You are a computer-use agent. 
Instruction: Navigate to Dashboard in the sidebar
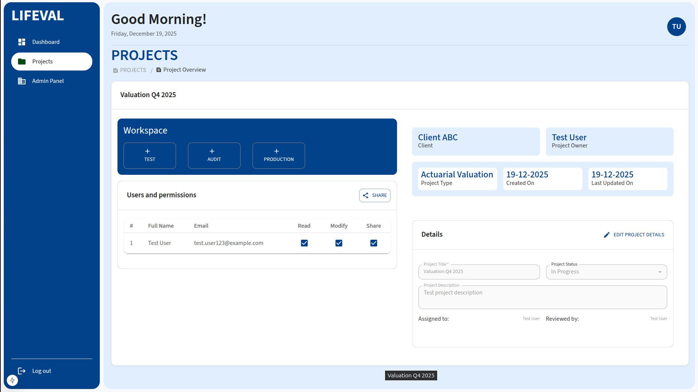(46, 42)
